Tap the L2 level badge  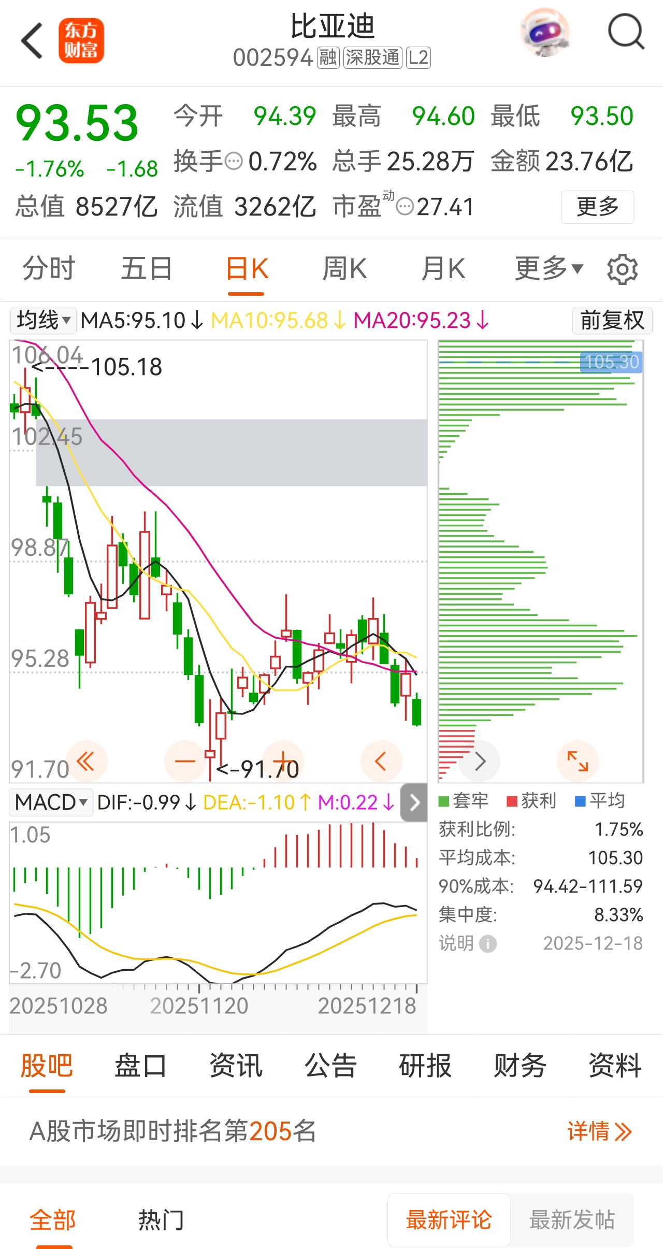[x=419, y=58]
